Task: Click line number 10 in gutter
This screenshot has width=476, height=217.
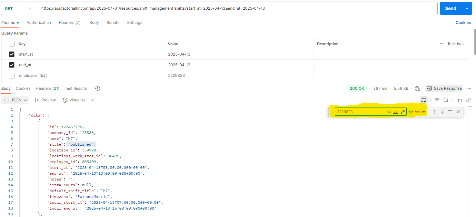Action: (11, 162)
